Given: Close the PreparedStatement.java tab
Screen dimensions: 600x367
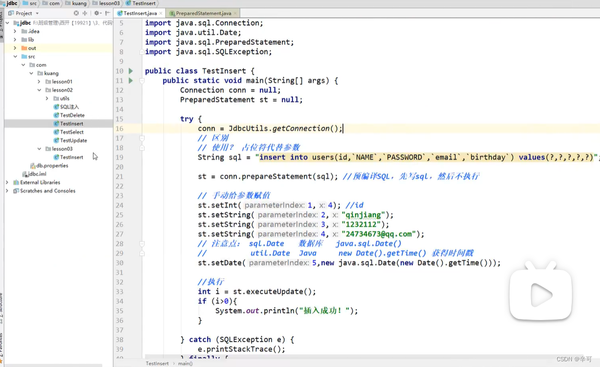Looking at the screenshot, I should pos(235,13).
